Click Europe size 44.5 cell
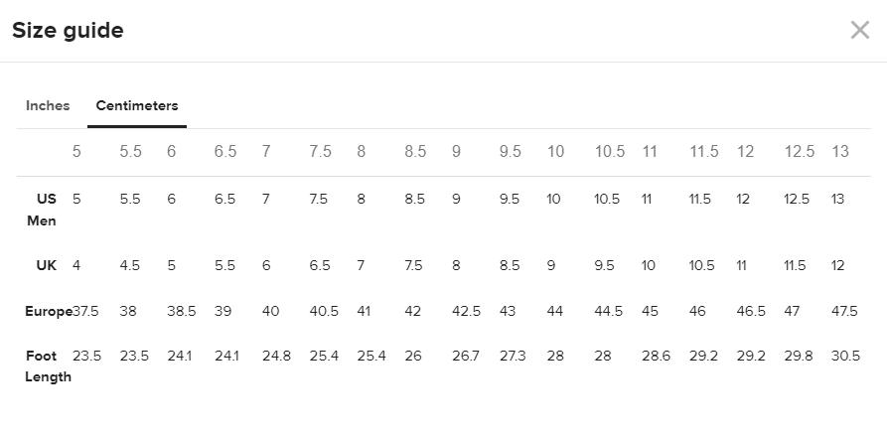 click(x=609, y=312)
